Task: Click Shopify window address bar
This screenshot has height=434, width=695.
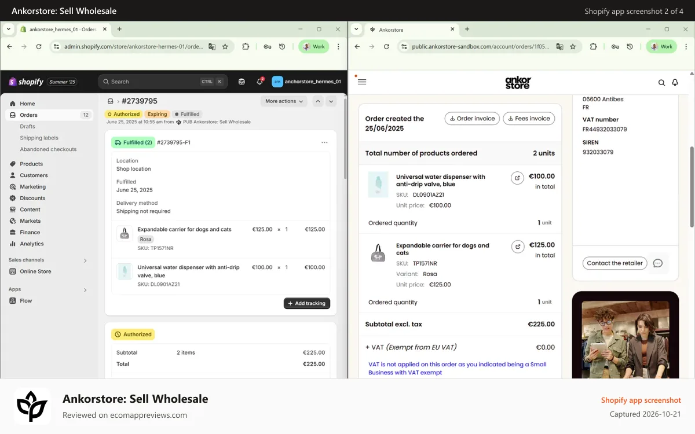Action: (x=142, y=47)
